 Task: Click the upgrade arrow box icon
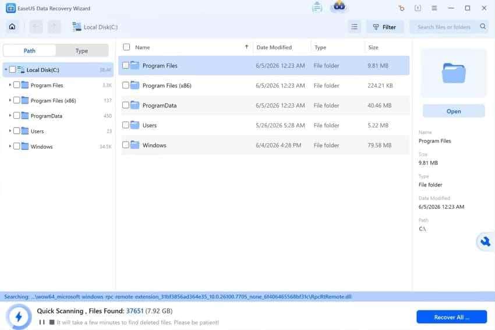[x=418, y=8]
